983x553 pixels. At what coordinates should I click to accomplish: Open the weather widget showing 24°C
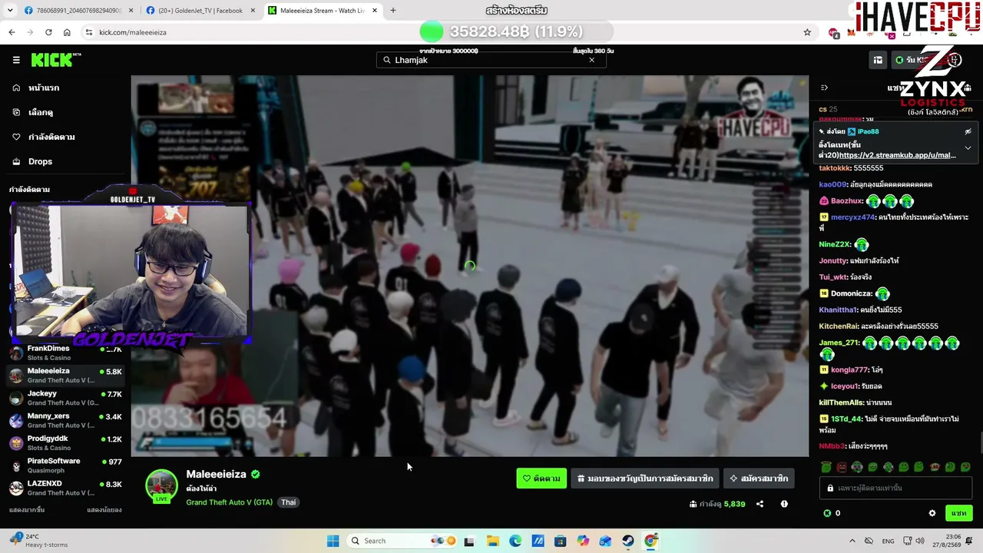[40, 541]
